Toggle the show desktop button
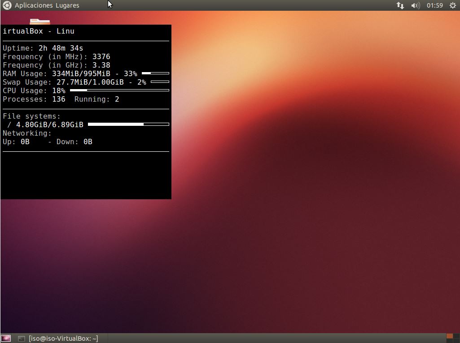Screen dimensions: 460x343 (6, 339)
